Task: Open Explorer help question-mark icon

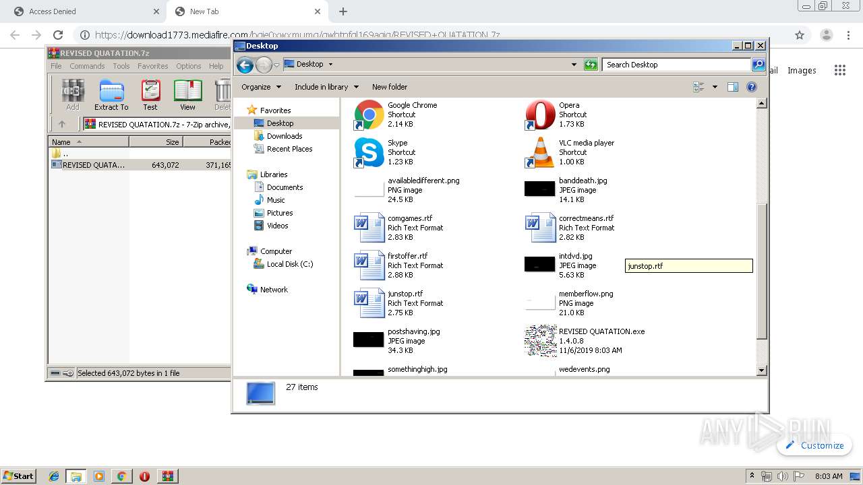Action: 752,87
